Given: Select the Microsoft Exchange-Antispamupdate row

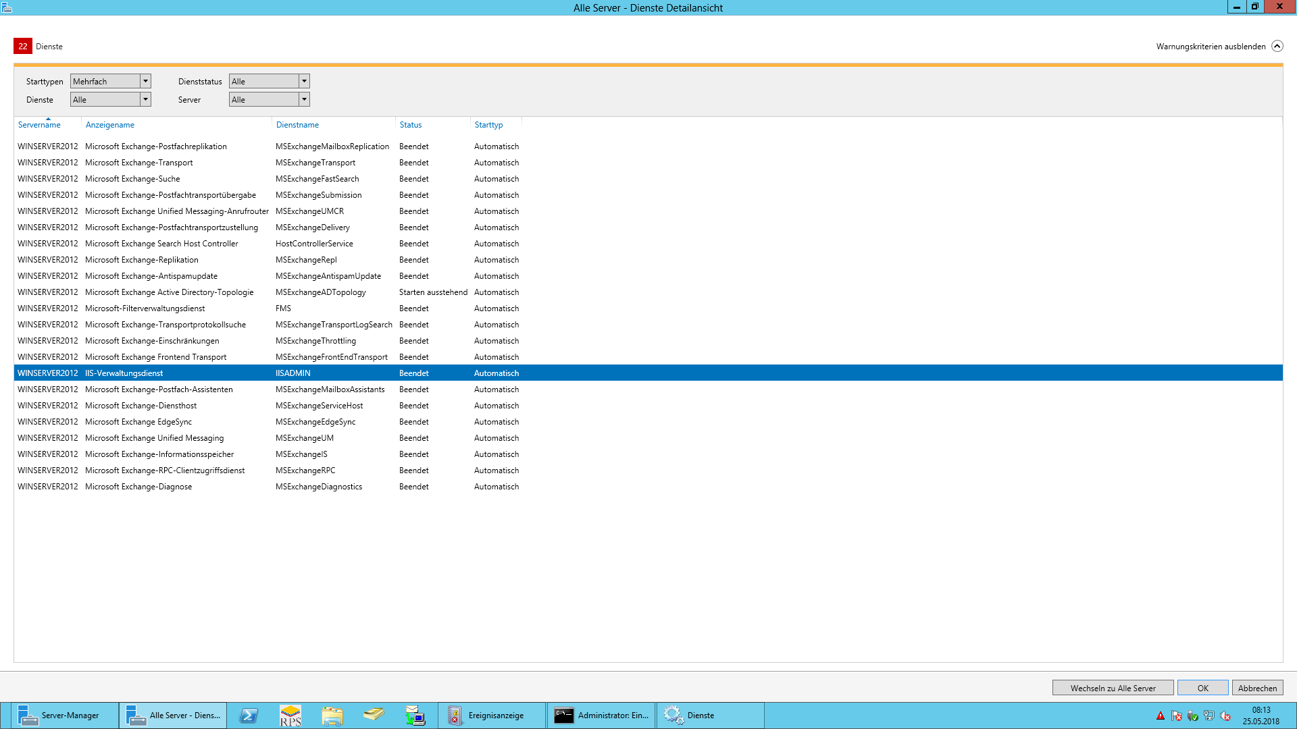Looking at the screenshot, I should [648, 276].
